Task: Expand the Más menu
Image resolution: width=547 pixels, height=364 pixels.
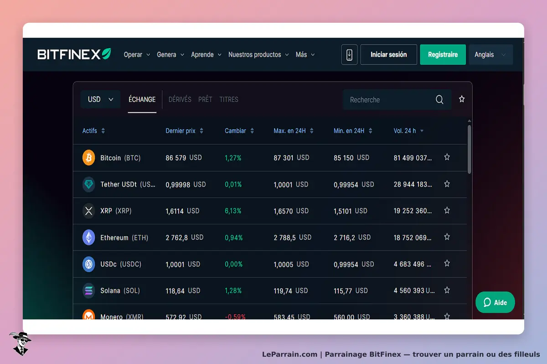Action: [305, 55]
